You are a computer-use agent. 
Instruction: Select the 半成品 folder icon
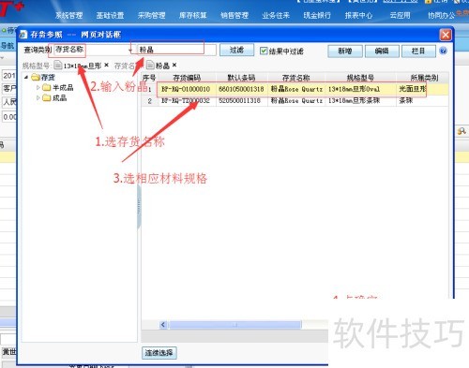47,87
